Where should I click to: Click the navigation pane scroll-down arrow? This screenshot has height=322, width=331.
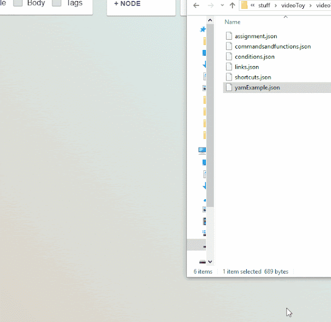pyautogui.click(x=210, y=262)
